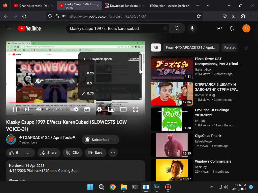The image size is (258, 193).
Task: Open a new Firefox tab
Action: click(x=198, y=6)
